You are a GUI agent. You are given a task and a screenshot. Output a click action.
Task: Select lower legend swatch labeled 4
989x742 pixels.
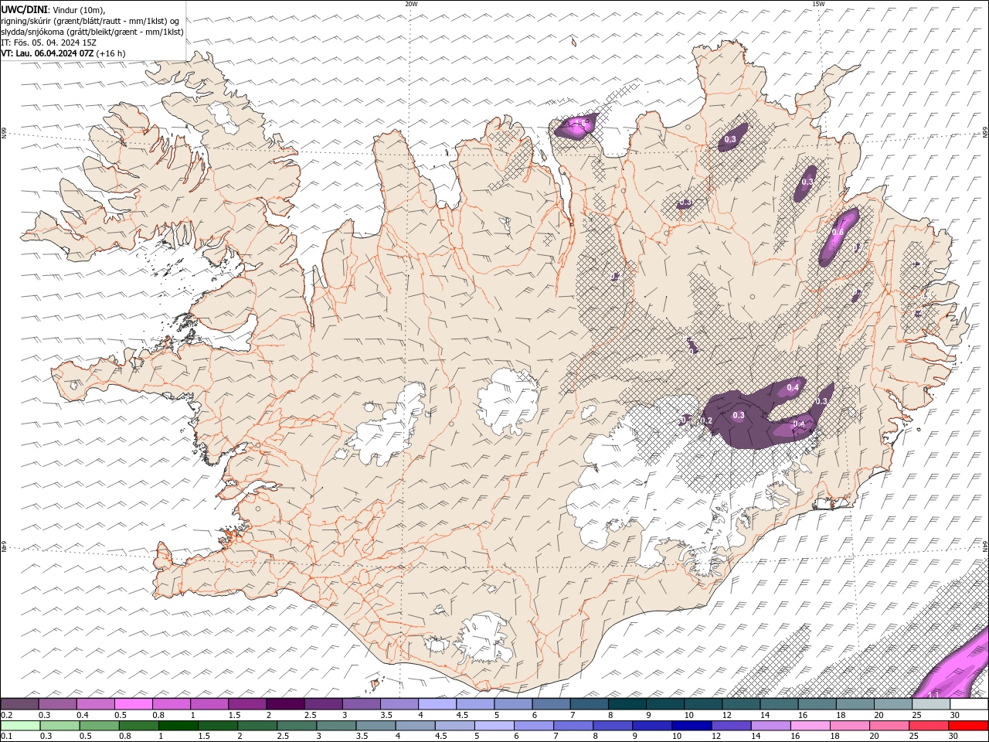[415, 726]
